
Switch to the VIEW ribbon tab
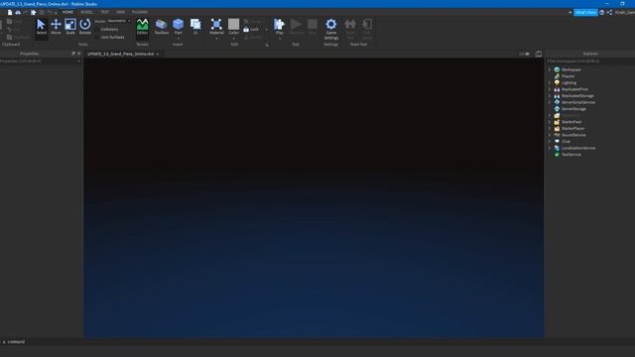tap(120, 12)
